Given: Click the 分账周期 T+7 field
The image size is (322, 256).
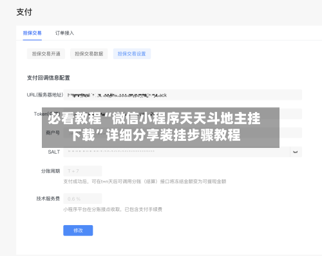Looking at the screenshot, I should point(82,171).
